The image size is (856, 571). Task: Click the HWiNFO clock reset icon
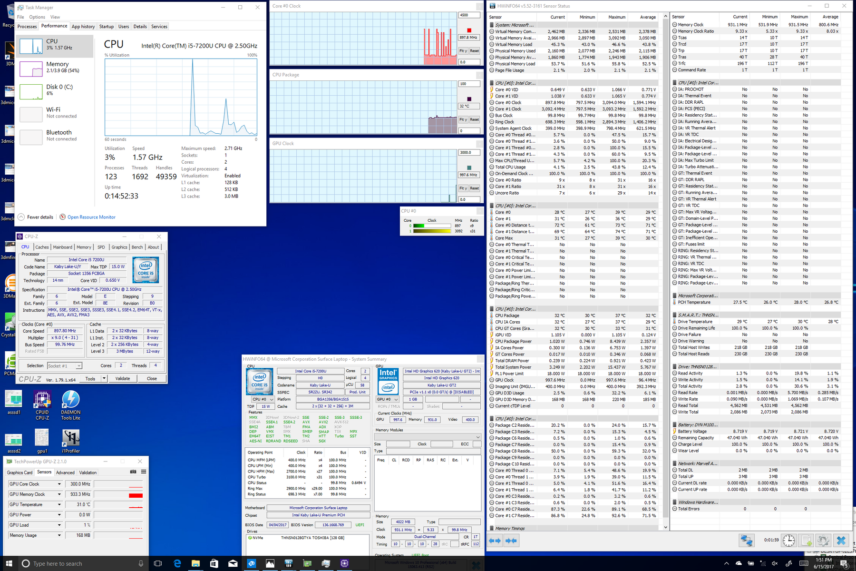(789, 541)
